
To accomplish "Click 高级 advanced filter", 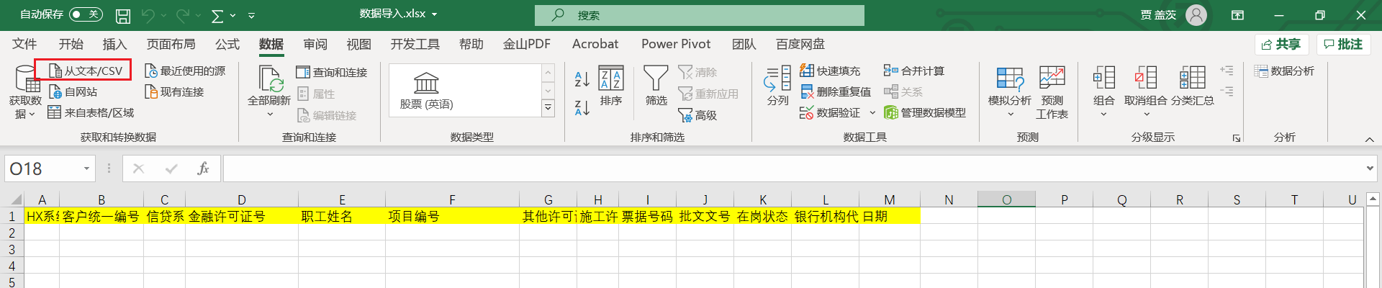I will pyautogui.click(x=697, y=115).
